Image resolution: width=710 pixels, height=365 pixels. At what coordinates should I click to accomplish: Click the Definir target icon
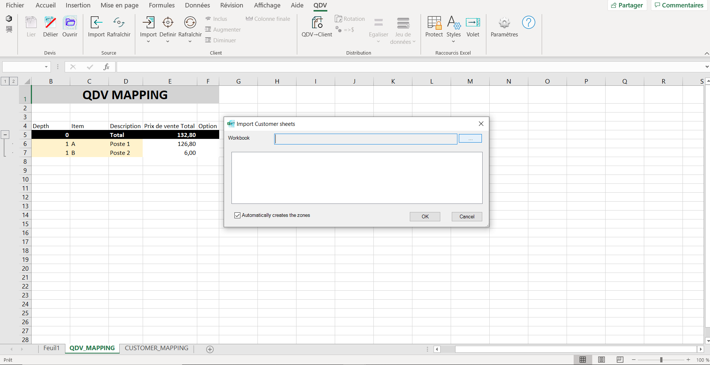coord(168,23)
